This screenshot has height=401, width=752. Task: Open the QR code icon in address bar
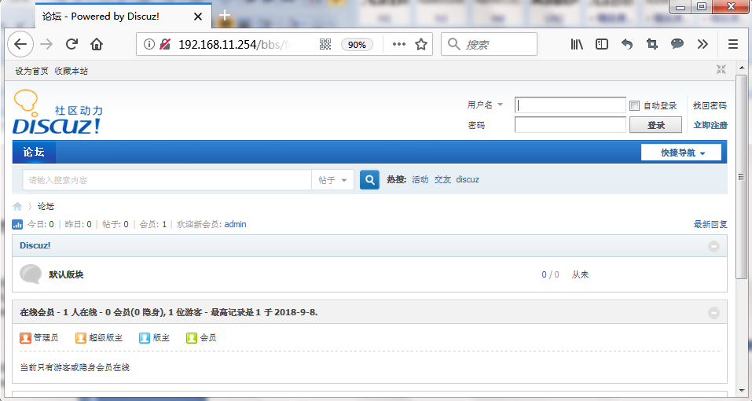(325, 44)
